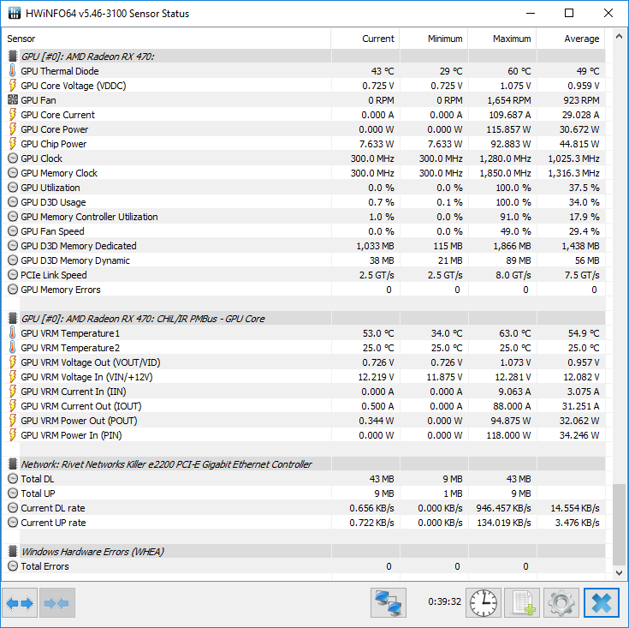
Task: Click the scrollbar up arrow
Action: [x=619, y=37]
